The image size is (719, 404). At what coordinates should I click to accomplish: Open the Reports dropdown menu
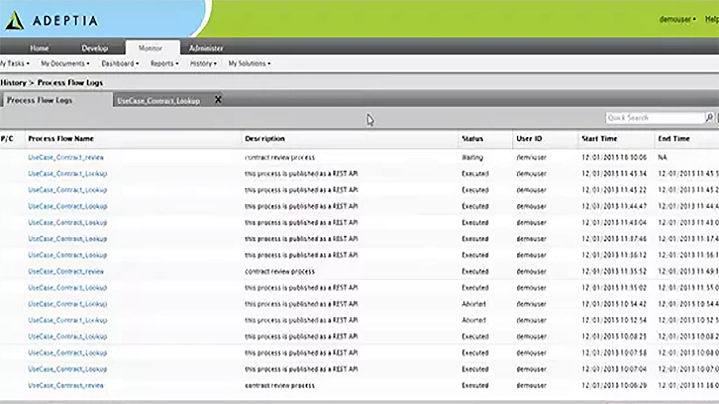click(164, 64)
